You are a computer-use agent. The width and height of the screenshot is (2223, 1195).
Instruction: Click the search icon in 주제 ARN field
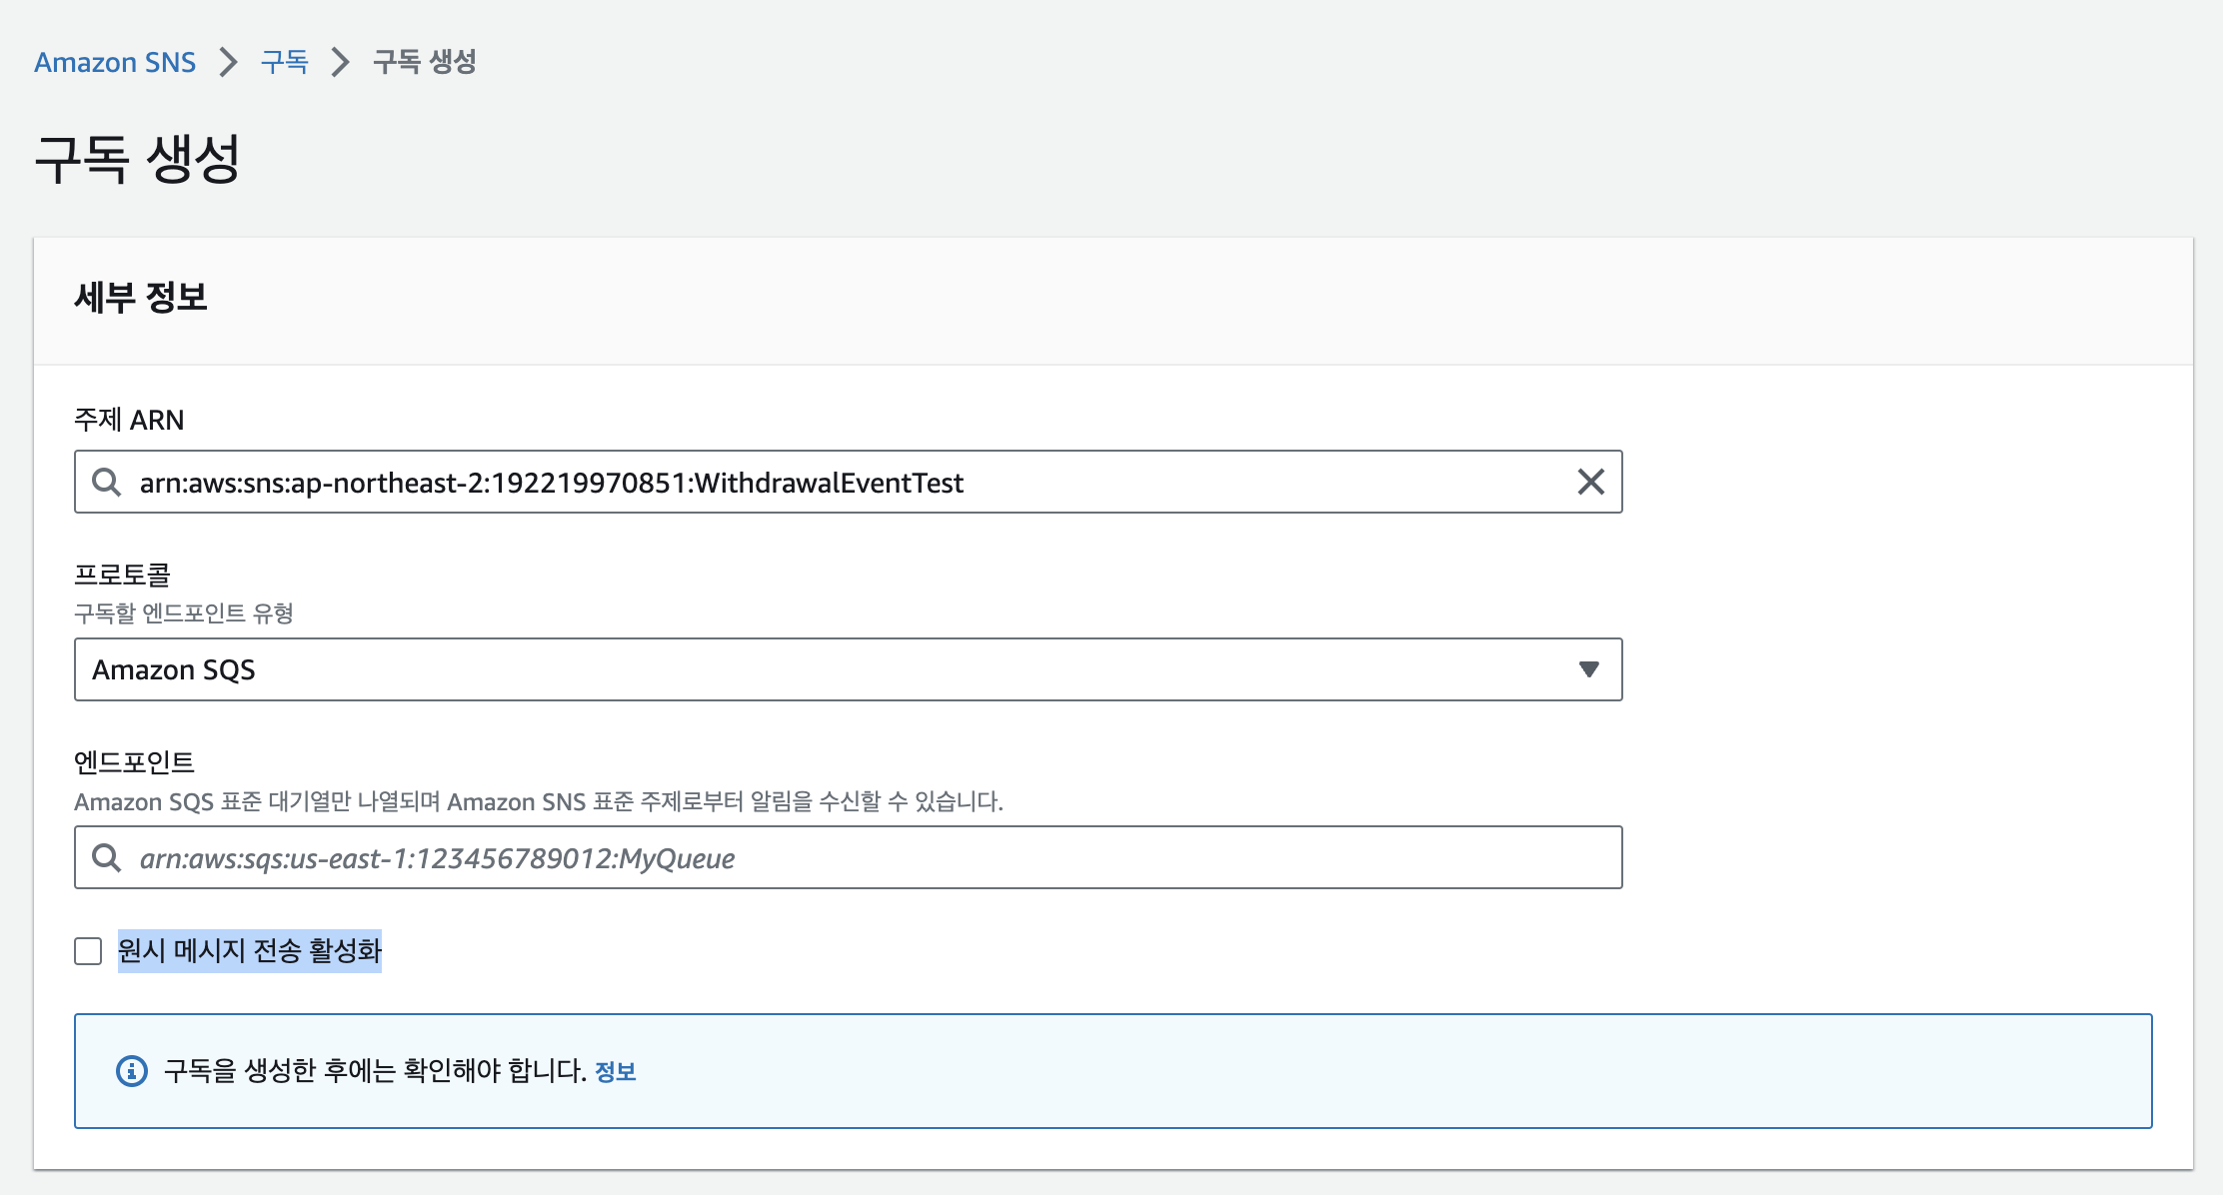[106, 482]
